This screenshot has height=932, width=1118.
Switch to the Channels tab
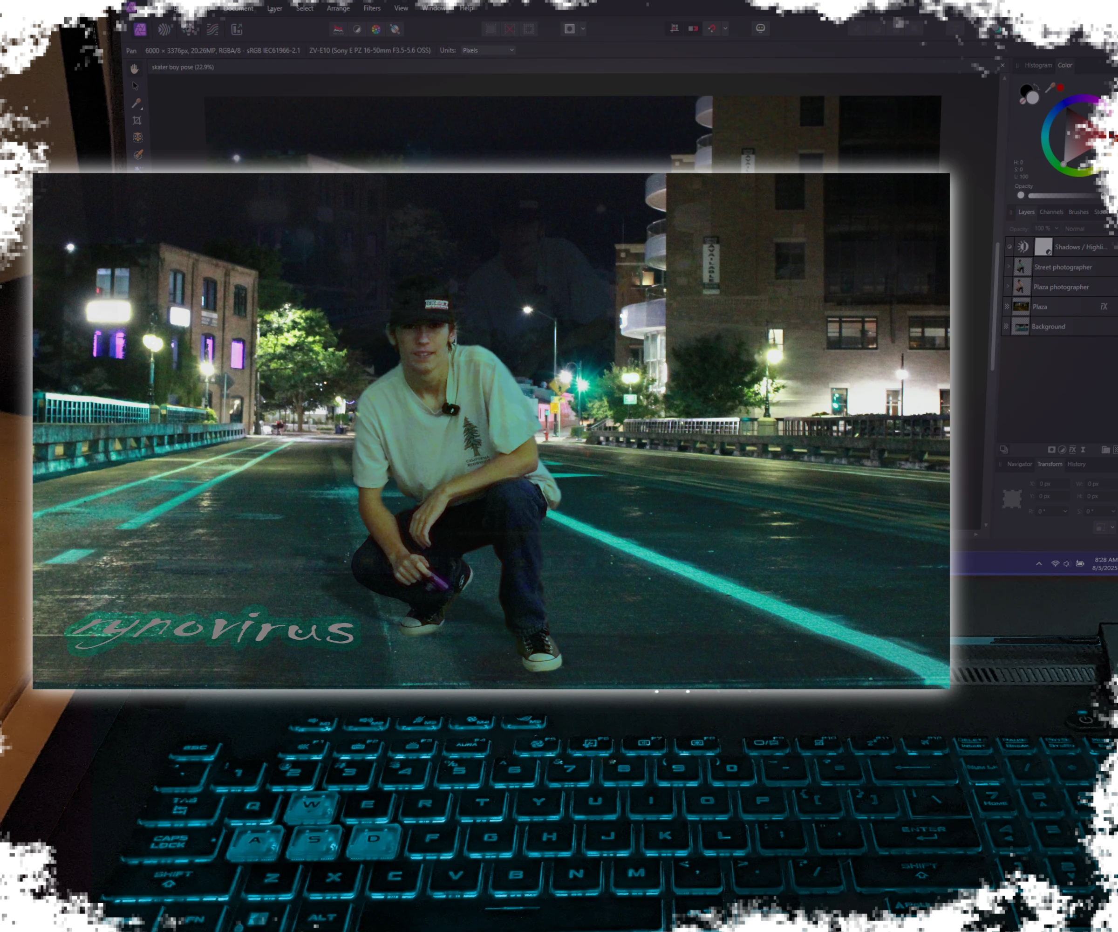point(1052,212)
